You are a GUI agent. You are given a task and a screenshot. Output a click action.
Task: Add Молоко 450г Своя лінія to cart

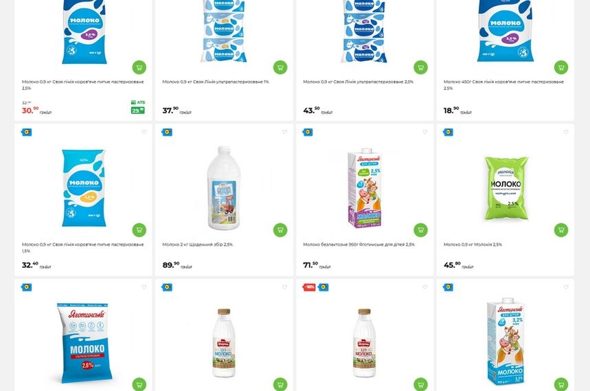pos(561,67)
